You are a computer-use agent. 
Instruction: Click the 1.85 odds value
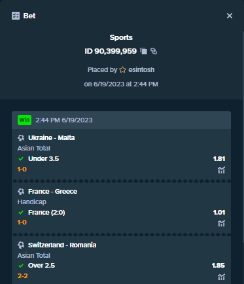click(218, 266)
